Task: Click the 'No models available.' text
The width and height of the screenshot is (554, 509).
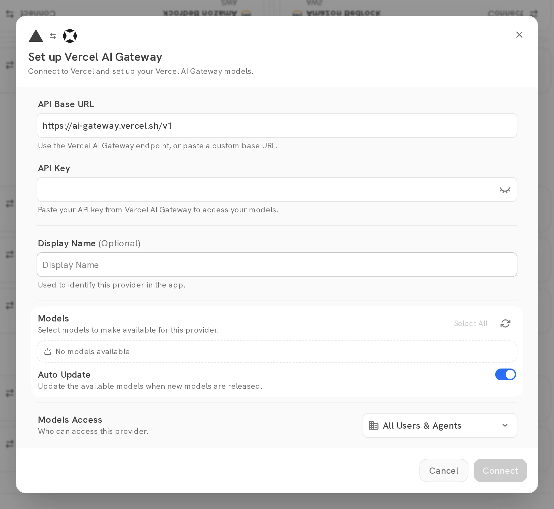Action: click(x=94, y=352)
